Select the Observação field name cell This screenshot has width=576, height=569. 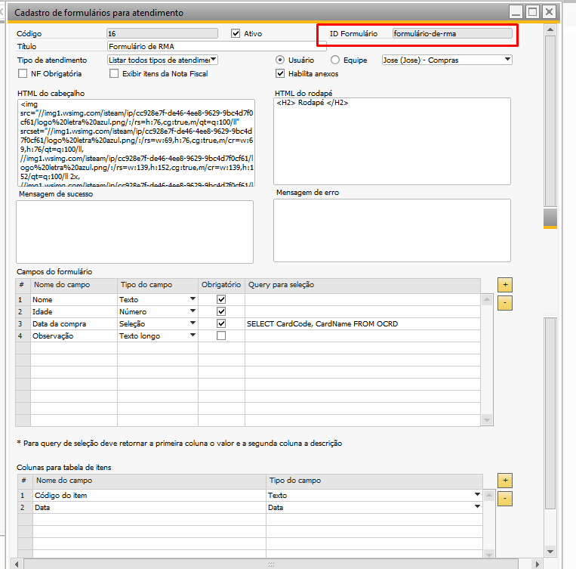[x=74, y=336]
